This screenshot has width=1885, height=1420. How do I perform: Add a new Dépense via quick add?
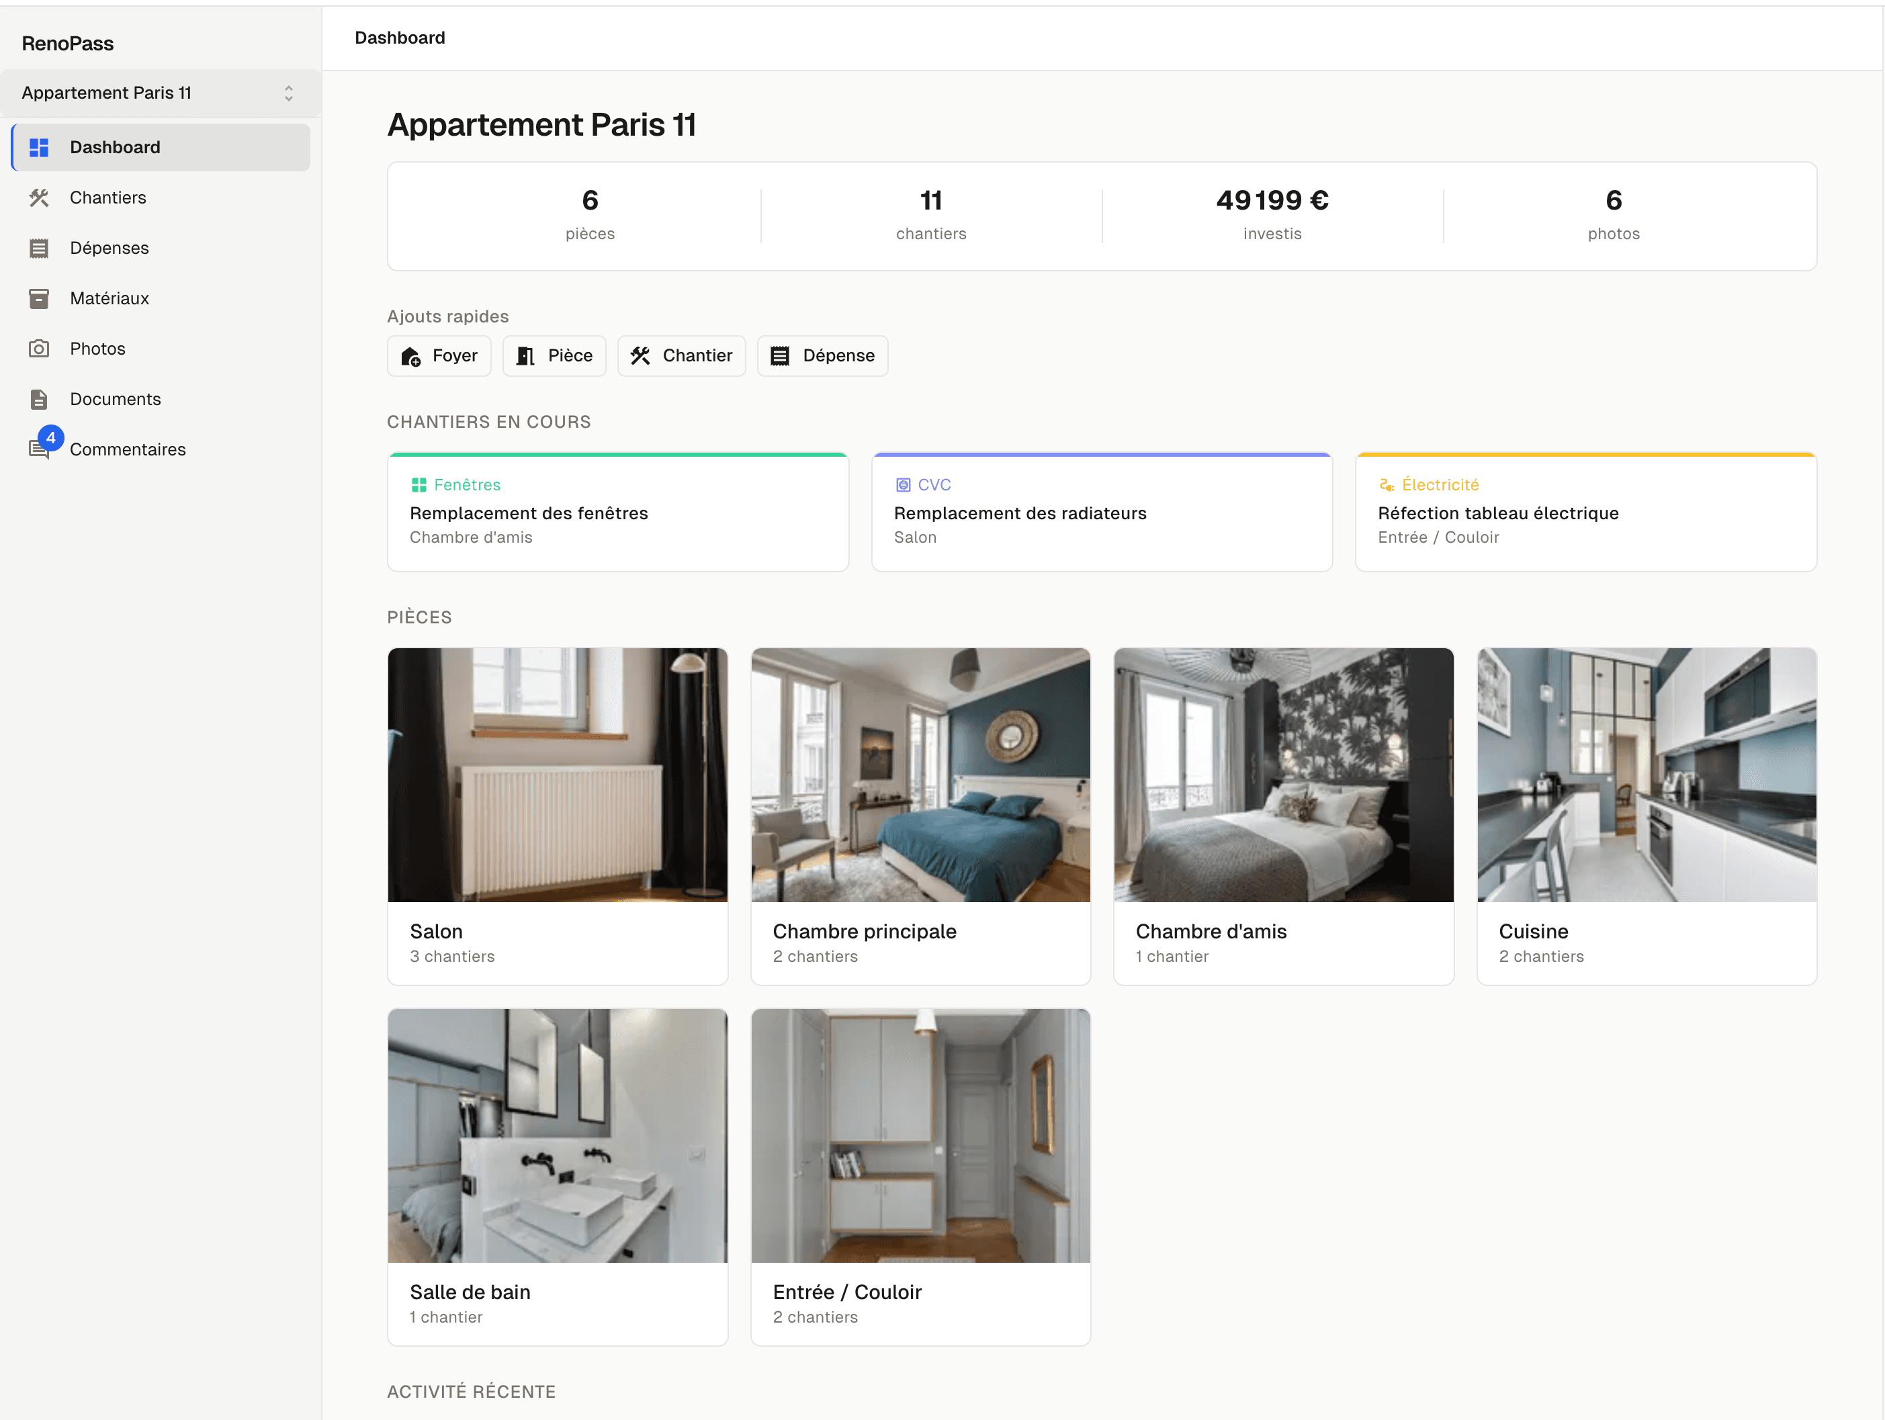tap(822, 355)
